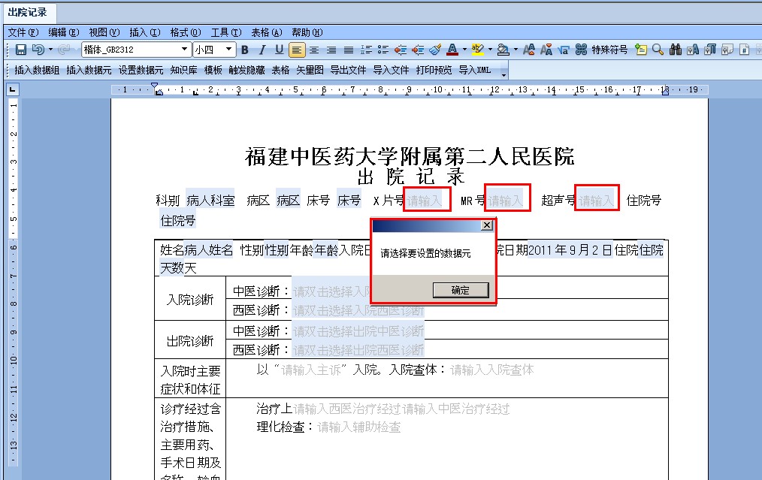Apply the dark red font color

tap(452, 50)
